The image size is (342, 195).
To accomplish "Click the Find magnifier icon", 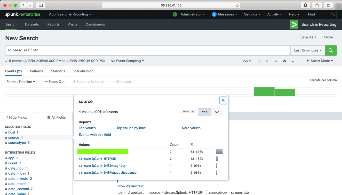I will (333, 14).
